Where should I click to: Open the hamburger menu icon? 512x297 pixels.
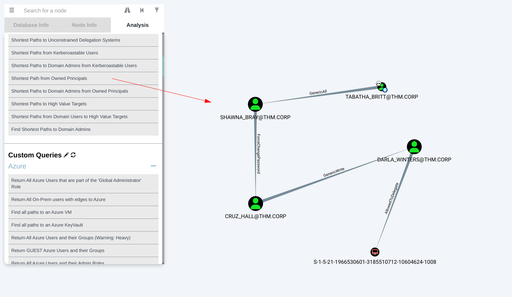(12, 10)
